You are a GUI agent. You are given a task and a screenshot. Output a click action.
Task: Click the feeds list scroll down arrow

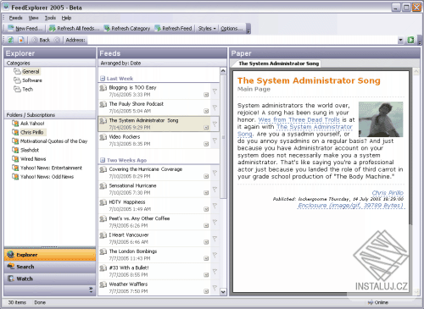click(x=223, y=292)
